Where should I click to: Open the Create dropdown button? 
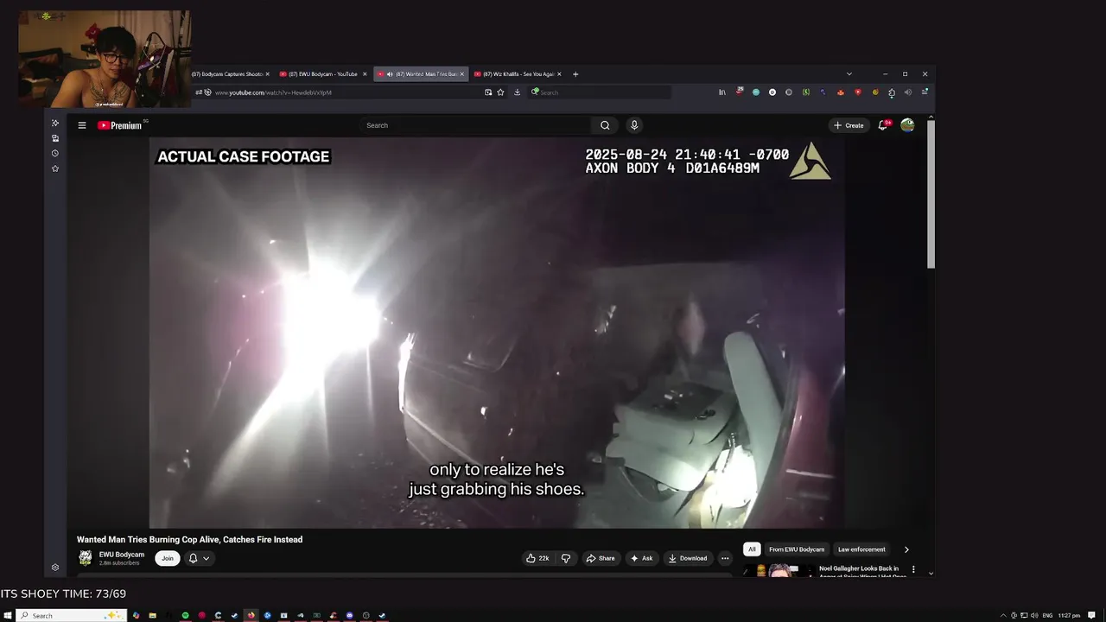pos(849,125)
